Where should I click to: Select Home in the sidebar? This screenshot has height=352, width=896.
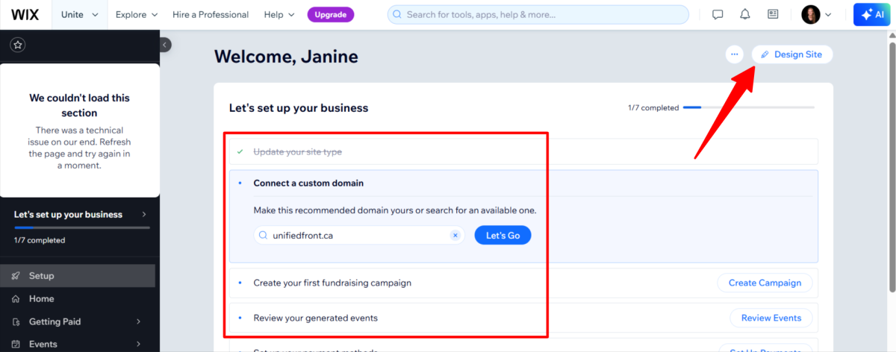point(42,298)
